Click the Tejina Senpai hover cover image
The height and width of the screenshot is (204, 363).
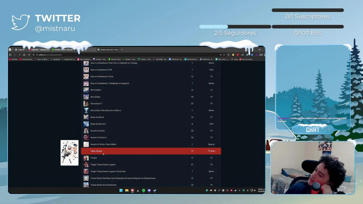pyautogui.click(x=69, y=153)
